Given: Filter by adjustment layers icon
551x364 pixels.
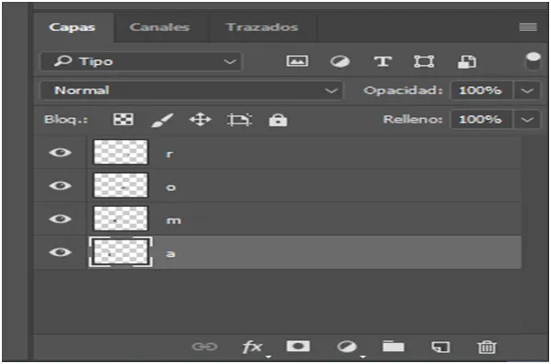Looking at the screenshot, I should (340, 61).
